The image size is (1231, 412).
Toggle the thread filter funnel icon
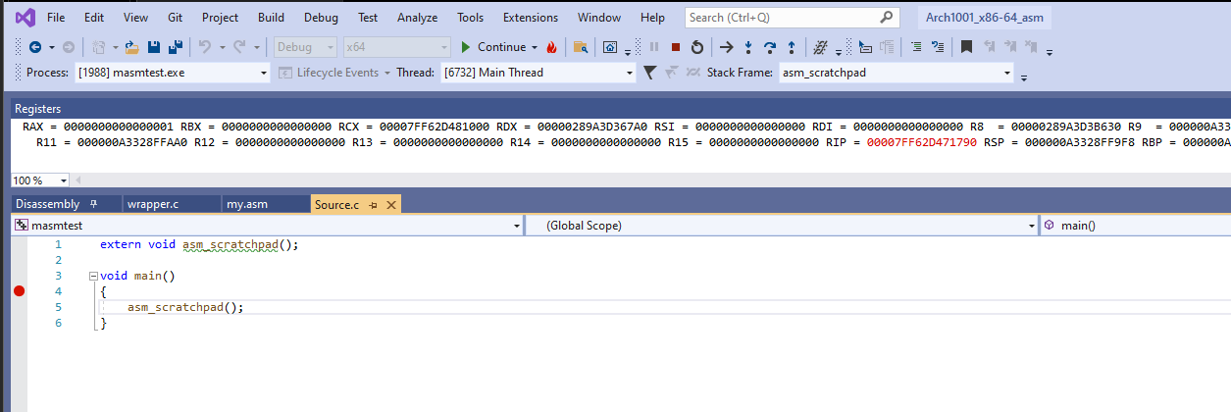point(649,73)
